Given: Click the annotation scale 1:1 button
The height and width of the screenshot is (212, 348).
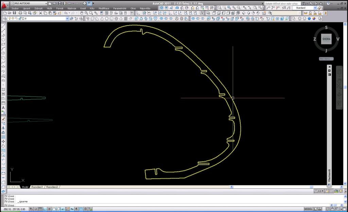Looking at the screenshot, I should click(319, 191).
